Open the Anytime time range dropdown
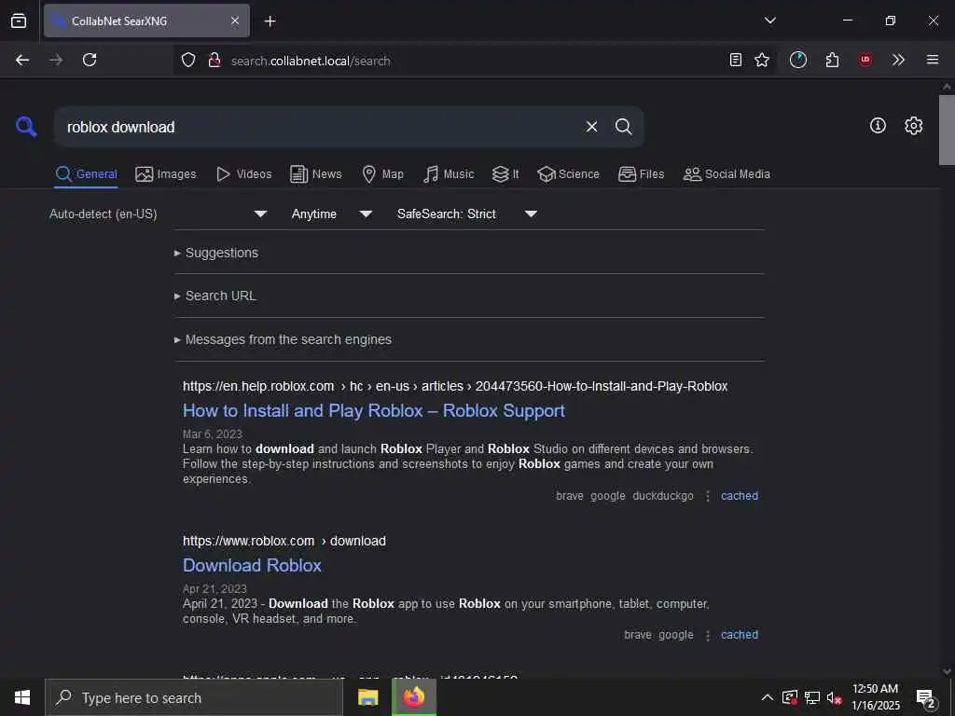The height and width of the screenshot is (716, 955). (332, 213)
